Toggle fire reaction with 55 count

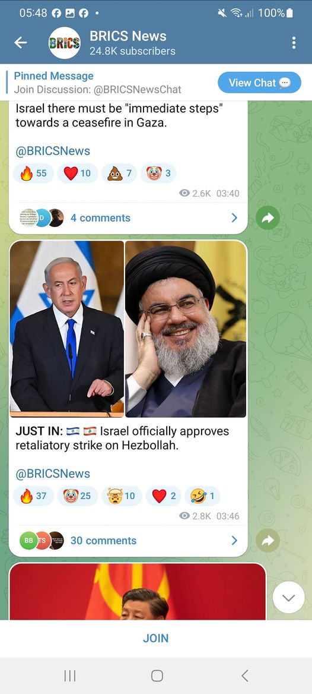point(33,173)
